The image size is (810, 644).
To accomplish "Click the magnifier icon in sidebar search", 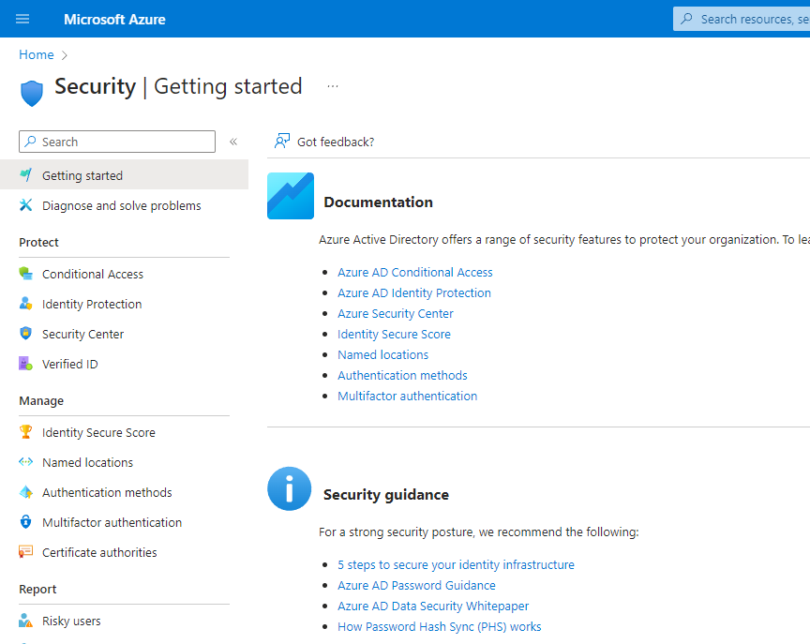I will [x=31, y=141].
